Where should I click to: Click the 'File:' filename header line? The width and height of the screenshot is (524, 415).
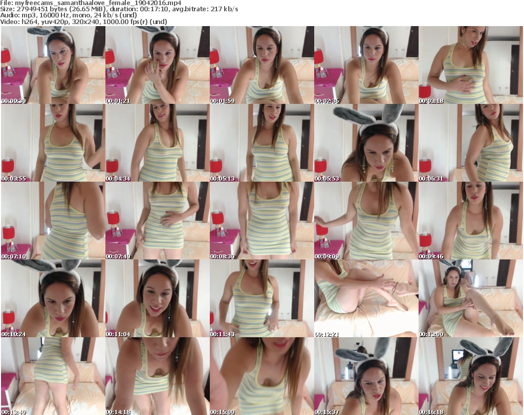91,3
